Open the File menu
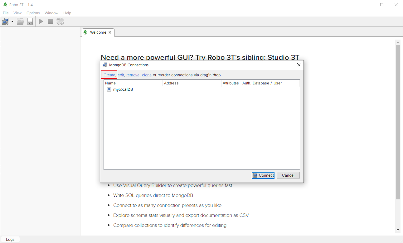This screenshot has height=243, width=403. point(6,13)
